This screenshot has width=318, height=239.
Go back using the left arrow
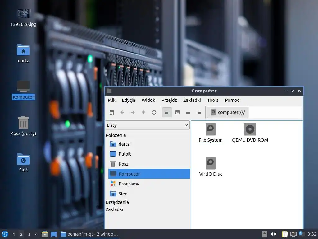pos(122,112)
